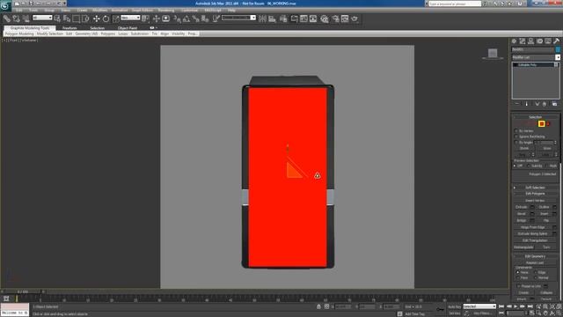The height and width of the screenshot is (317, 563).
Task: Select the Face constraint radio
Action: [518, 278]
